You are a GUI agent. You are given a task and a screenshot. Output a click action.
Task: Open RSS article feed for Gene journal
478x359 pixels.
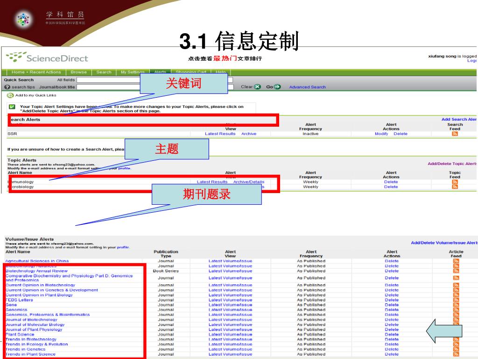tap(456, 305)
